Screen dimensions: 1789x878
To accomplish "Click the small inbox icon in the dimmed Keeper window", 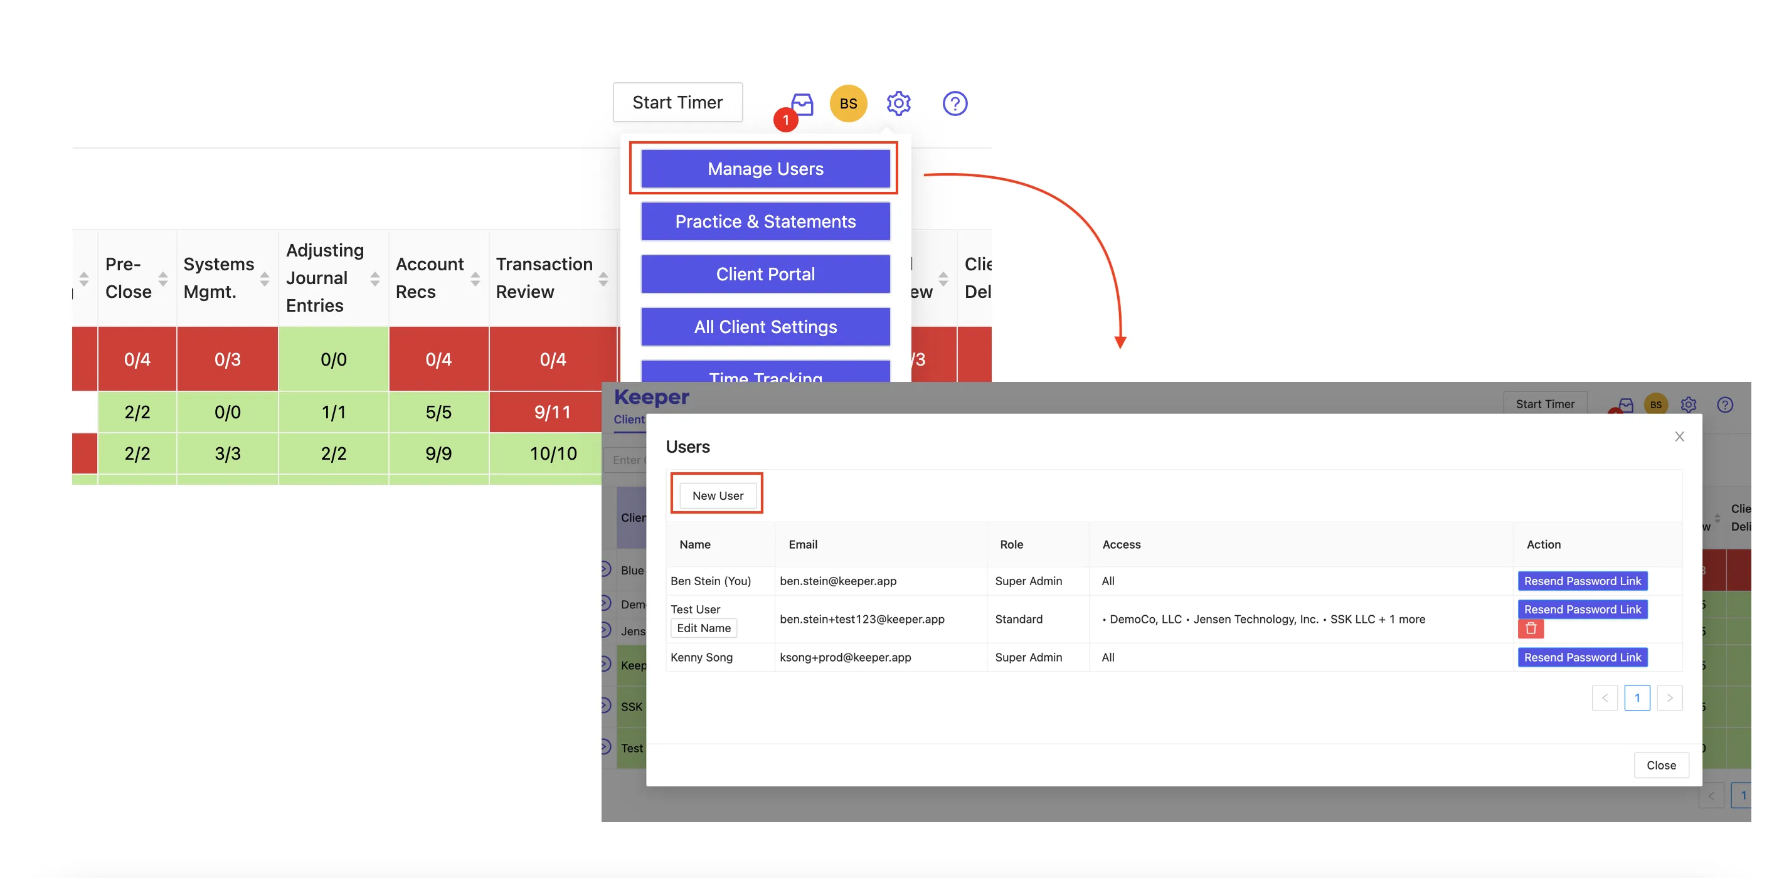I will [x=1625, y=405].
